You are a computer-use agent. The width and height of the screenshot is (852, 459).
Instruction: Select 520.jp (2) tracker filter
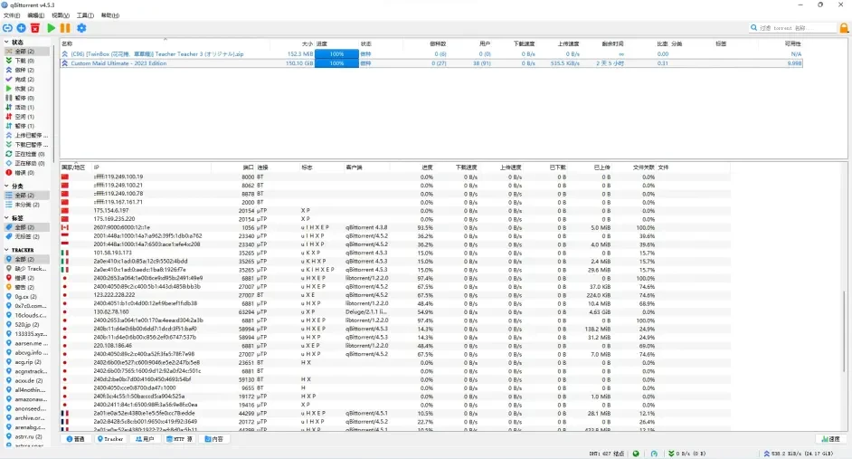[x=26, y=324]
